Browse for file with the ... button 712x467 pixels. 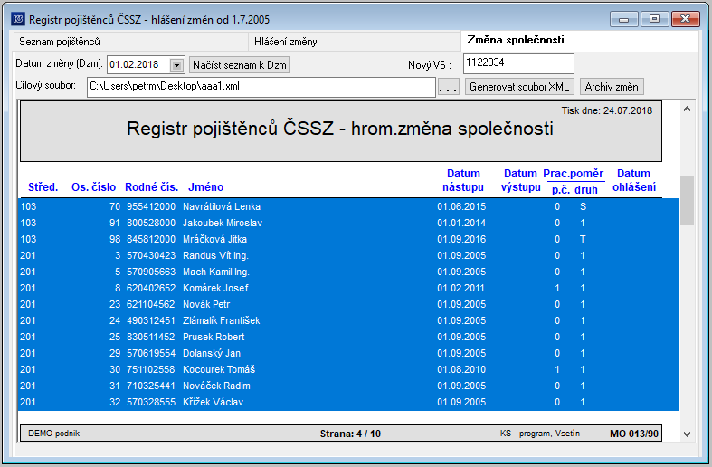[448, 87]
